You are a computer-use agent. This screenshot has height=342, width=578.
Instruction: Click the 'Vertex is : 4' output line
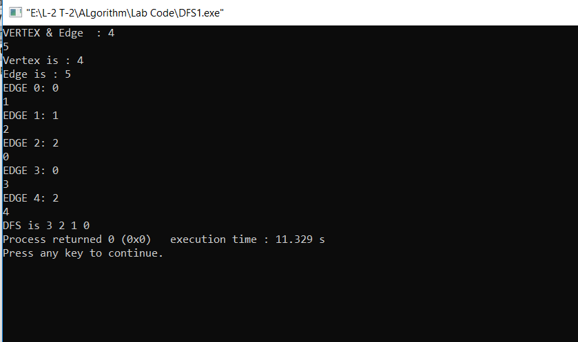(x=43, y=61)
